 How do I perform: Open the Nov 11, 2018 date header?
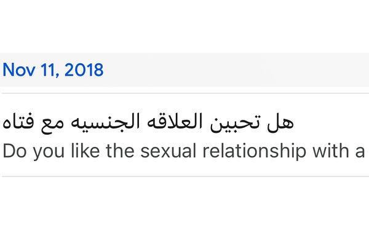coord(53,70)
